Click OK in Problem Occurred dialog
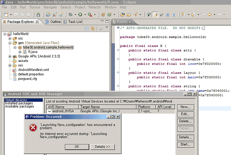This screenshot has height=155, width=231. 77,147
